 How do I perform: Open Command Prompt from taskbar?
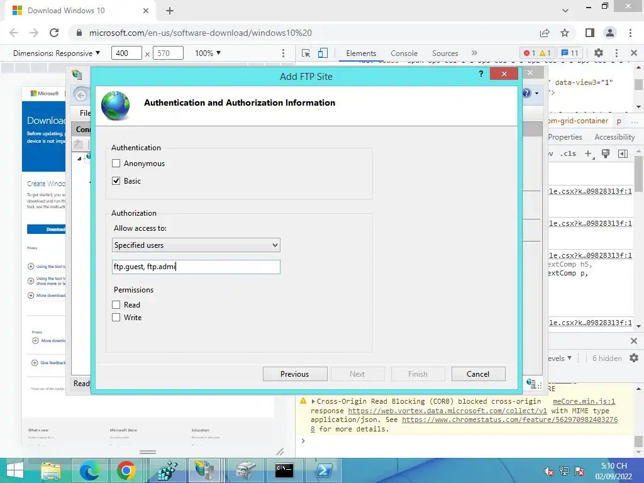(x=284, y=470)
